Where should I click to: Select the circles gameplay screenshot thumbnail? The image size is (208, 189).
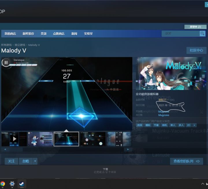(x=93, y=139)
